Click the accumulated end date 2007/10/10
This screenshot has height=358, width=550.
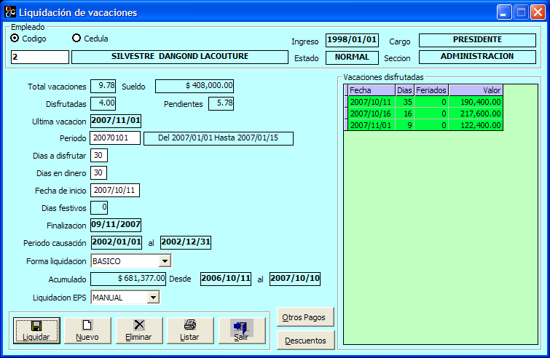coord(295,279)
